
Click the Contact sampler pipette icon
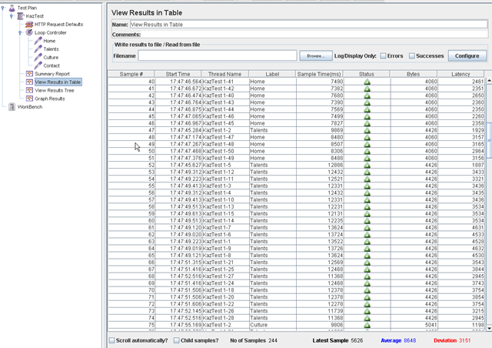coord(38,65)
